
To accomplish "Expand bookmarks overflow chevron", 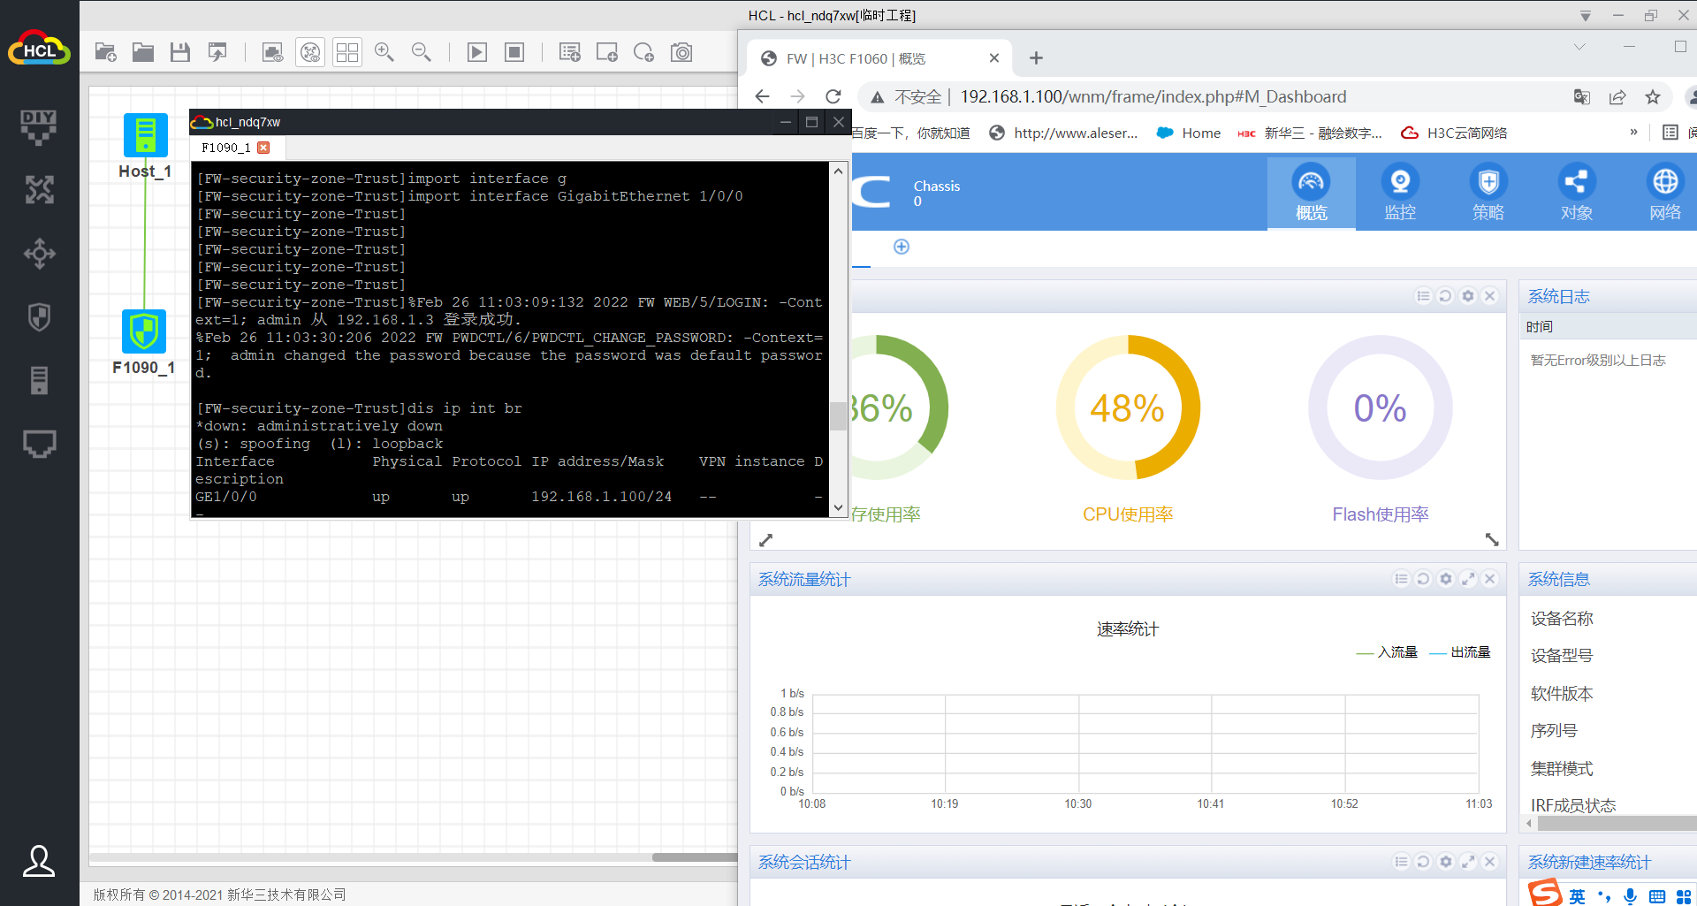I will click(1633, 133).
